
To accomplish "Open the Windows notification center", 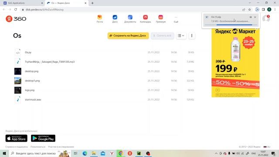I will click(x=273, y=153).
